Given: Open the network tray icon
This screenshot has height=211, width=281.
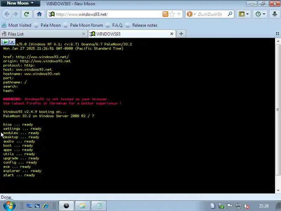Looking at the screenshot, I should point(238,206).
